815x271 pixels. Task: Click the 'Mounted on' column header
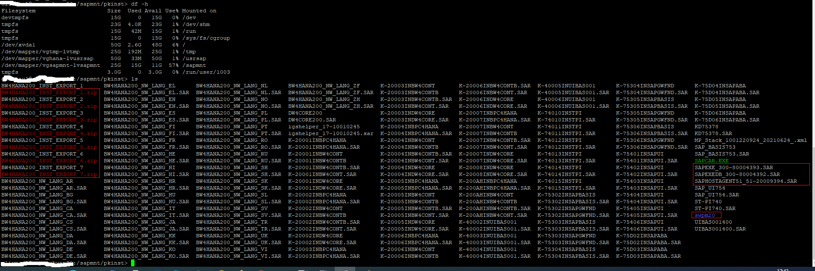point(199,11)
